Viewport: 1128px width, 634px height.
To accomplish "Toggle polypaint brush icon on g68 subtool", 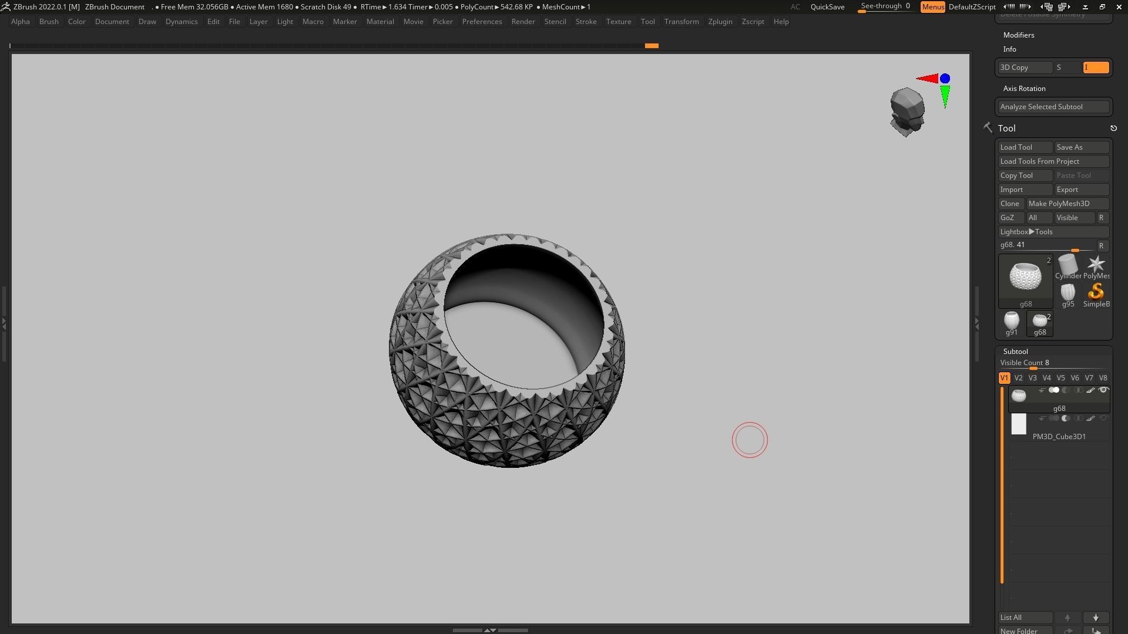I will (x=1090, y=390).
